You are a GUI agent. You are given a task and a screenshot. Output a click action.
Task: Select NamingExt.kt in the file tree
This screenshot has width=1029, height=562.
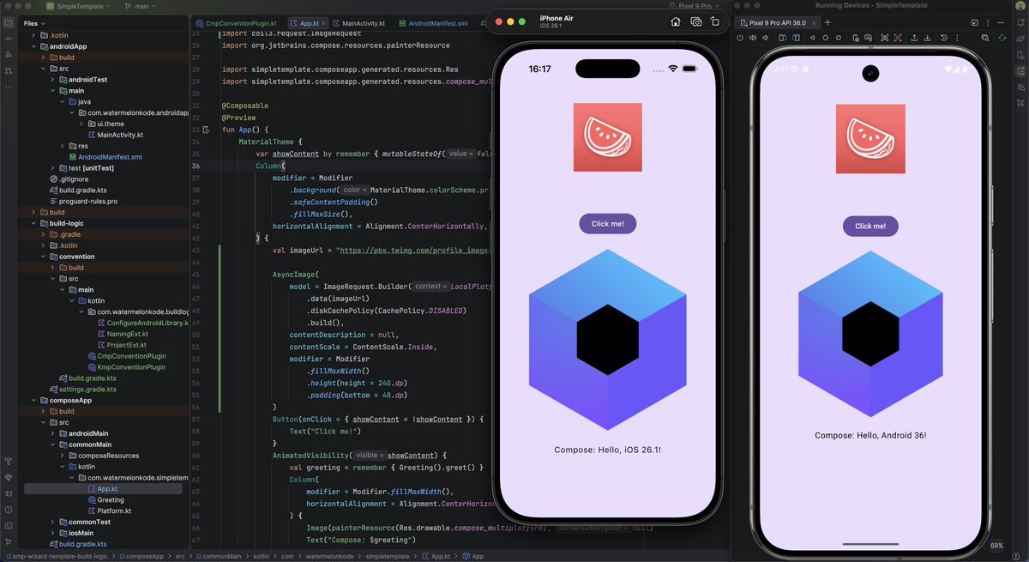122,334
